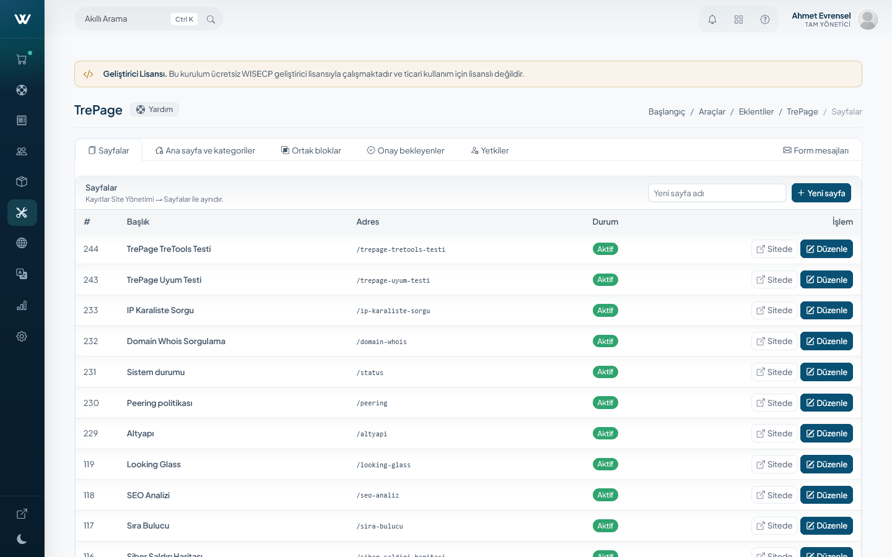View Sıra Bulucu on site
The width and height of the screenshot is (892, 557).
point(774,525)
